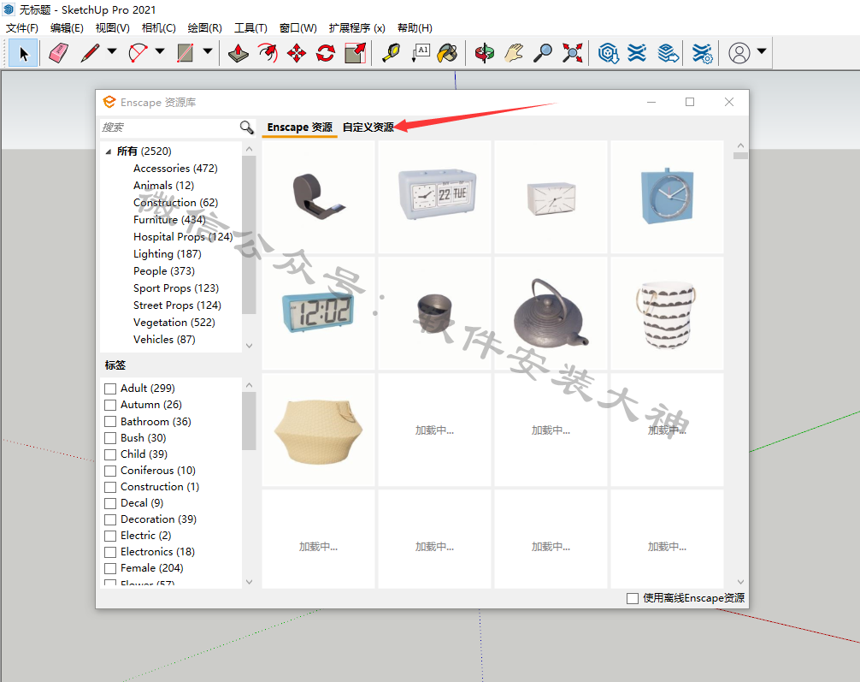Switch to the Enscape 资源 tab
Image resolution: width=860 pixels, height=682 pixels.
coord(299,128)
